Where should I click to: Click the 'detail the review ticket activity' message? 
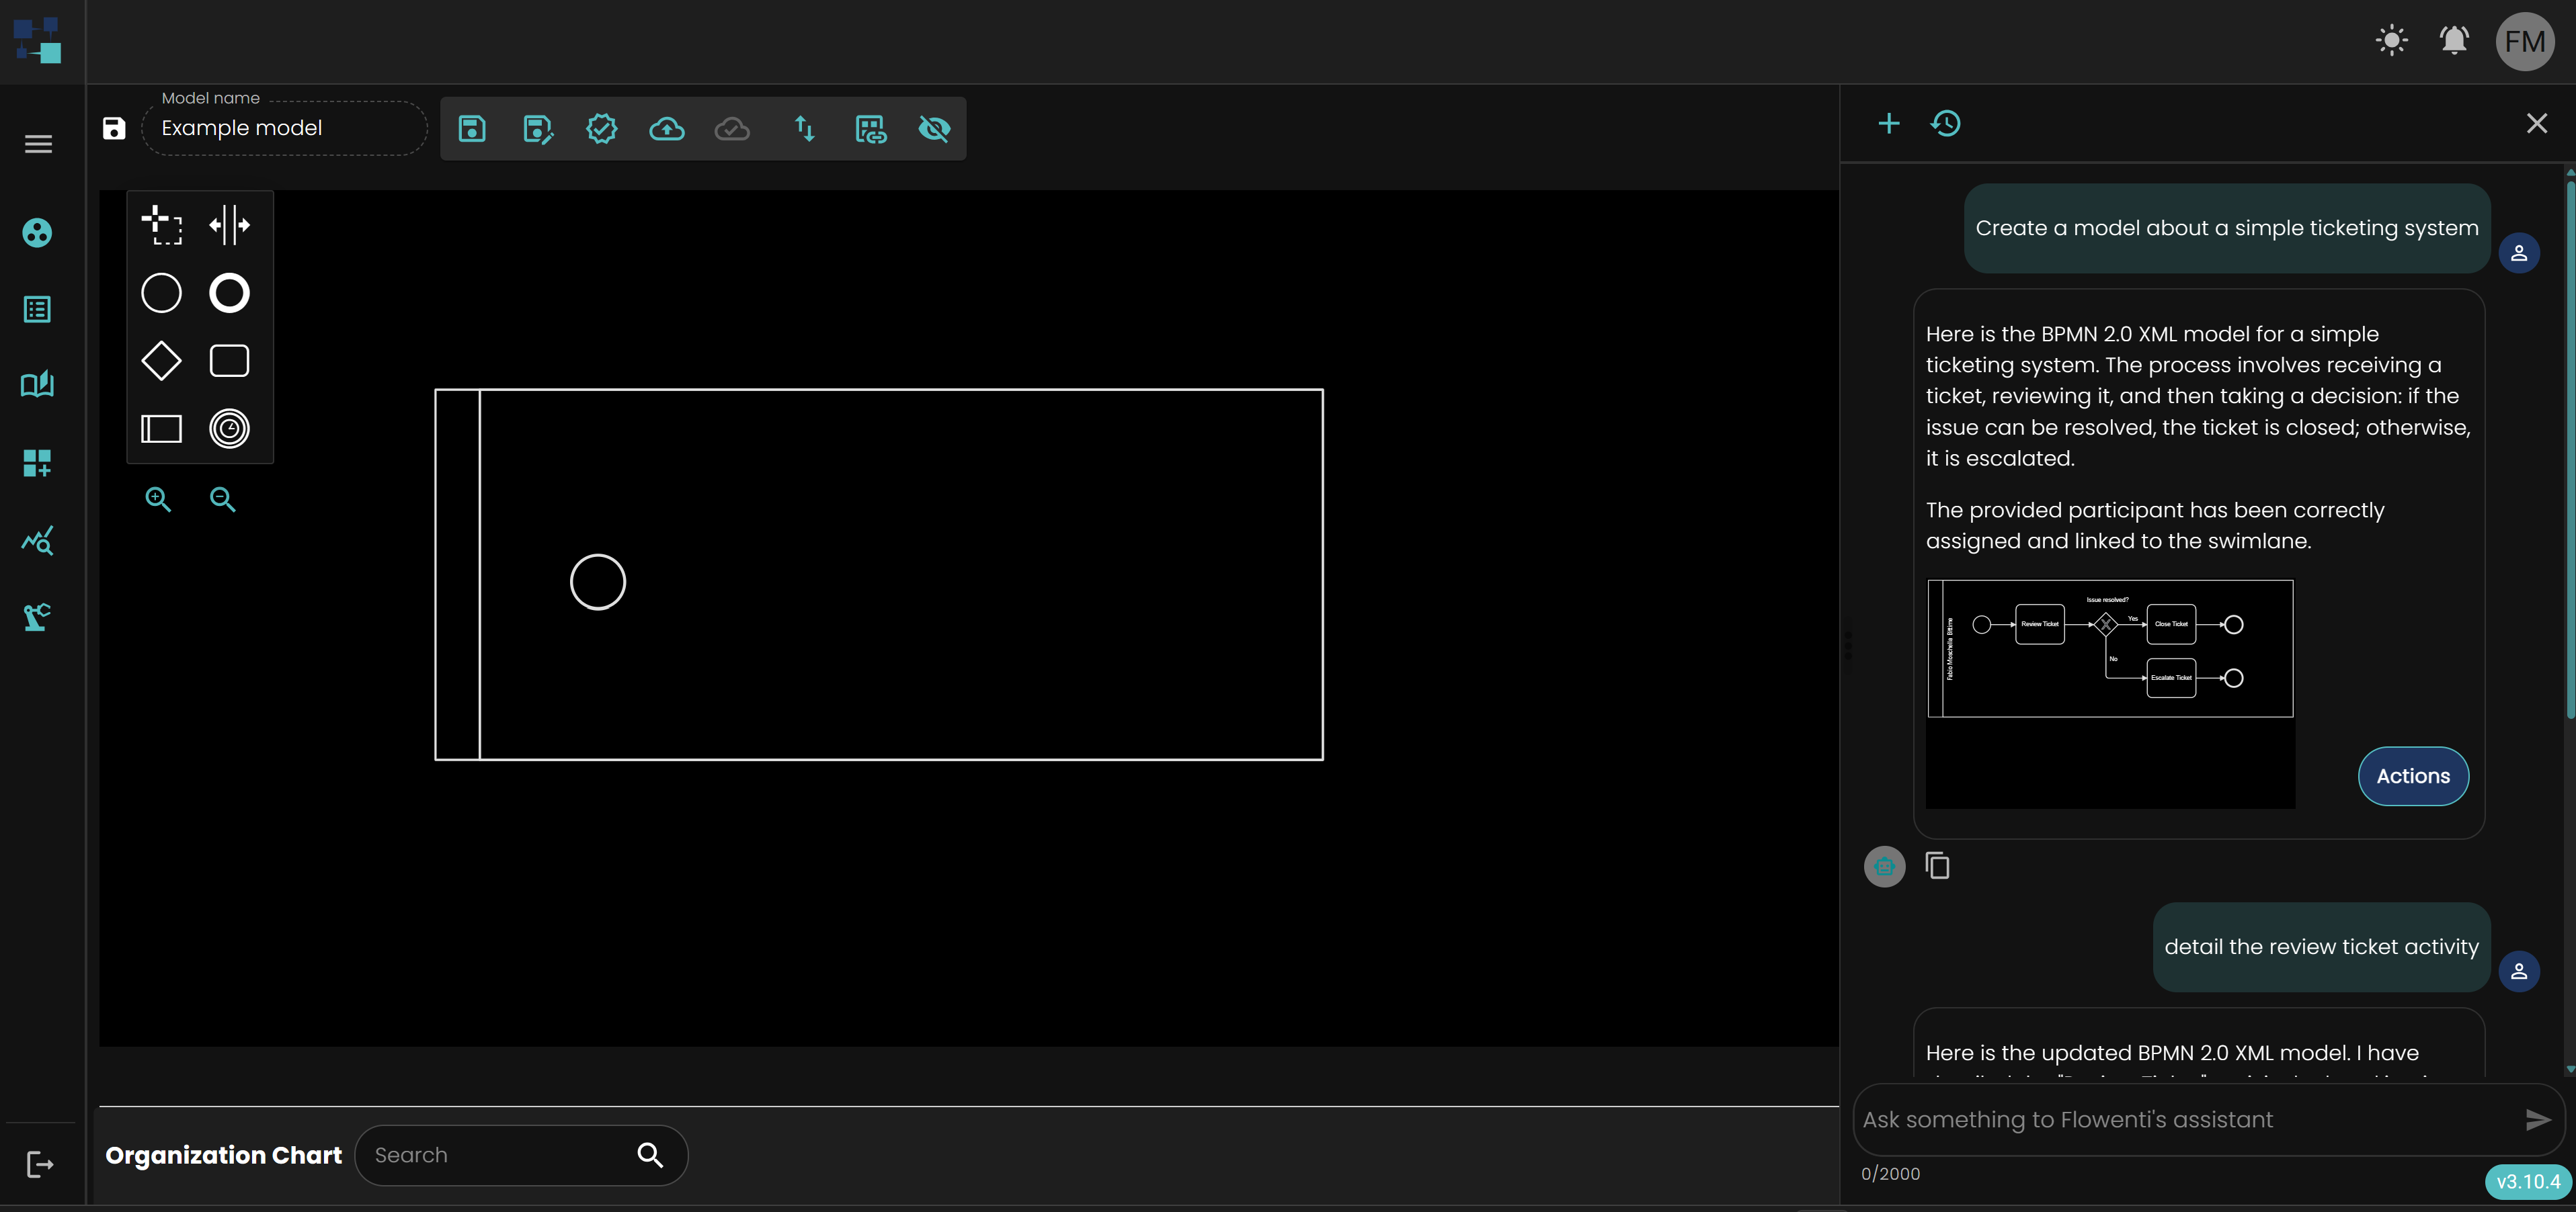click(2321, 947)
